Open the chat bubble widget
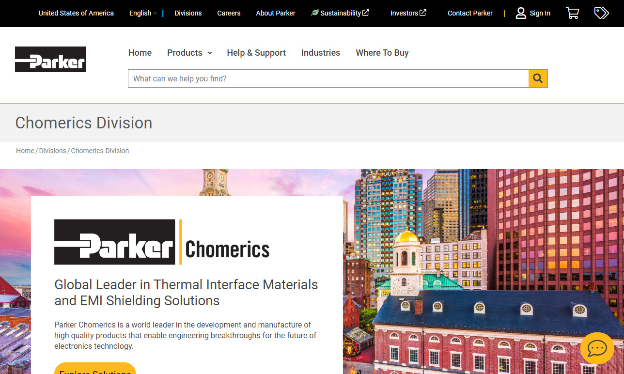This screenshot has width=624, height=374. coord(597,348)
